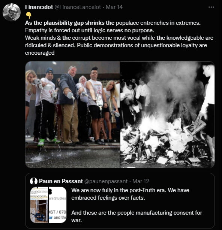
Task: View the vodka pouring photo
Action: (x=72, y=115)
